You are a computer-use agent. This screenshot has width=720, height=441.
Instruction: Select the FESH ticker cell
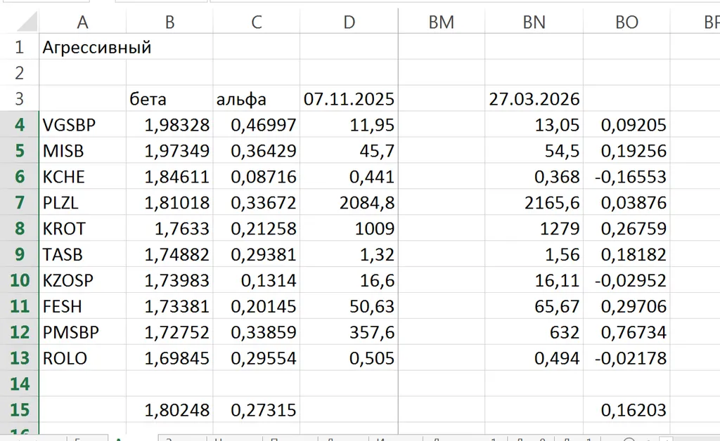(83, 306)
